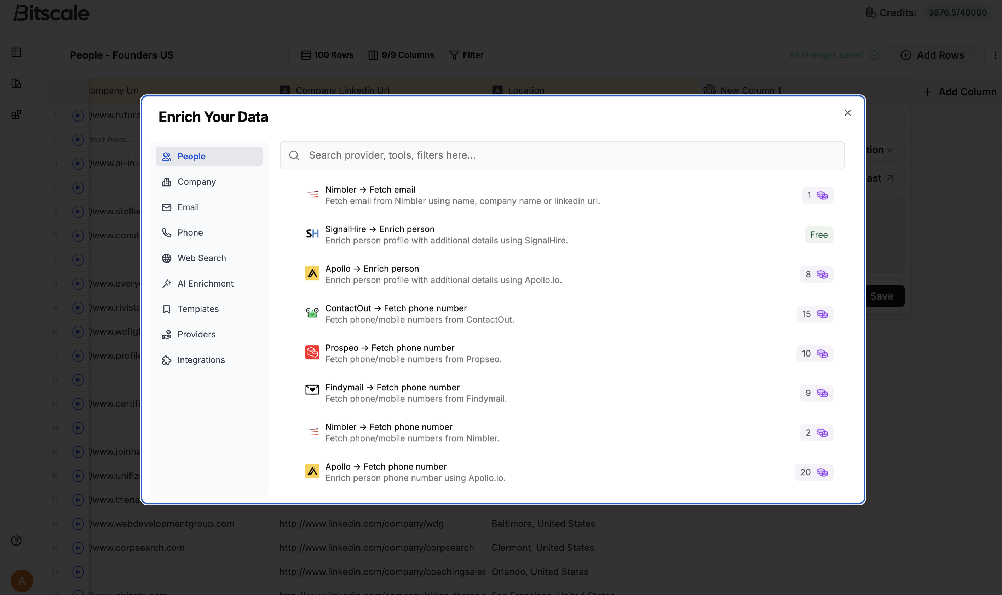Screen dimensions: 1002x595
Task: Run row 18 with its play button
Action: click(78, 524)
